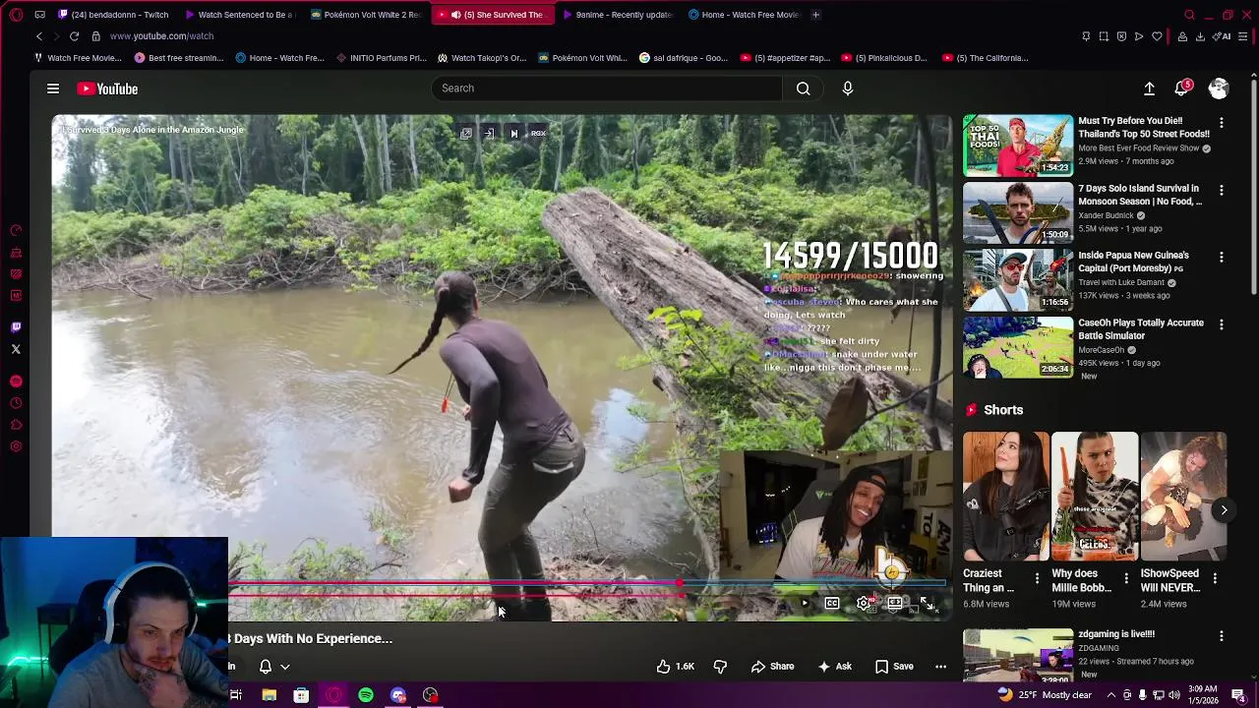Open the YouTube account avatar menu
This screenshot has height=708, width=1259.
click(x=1219, y=88)
